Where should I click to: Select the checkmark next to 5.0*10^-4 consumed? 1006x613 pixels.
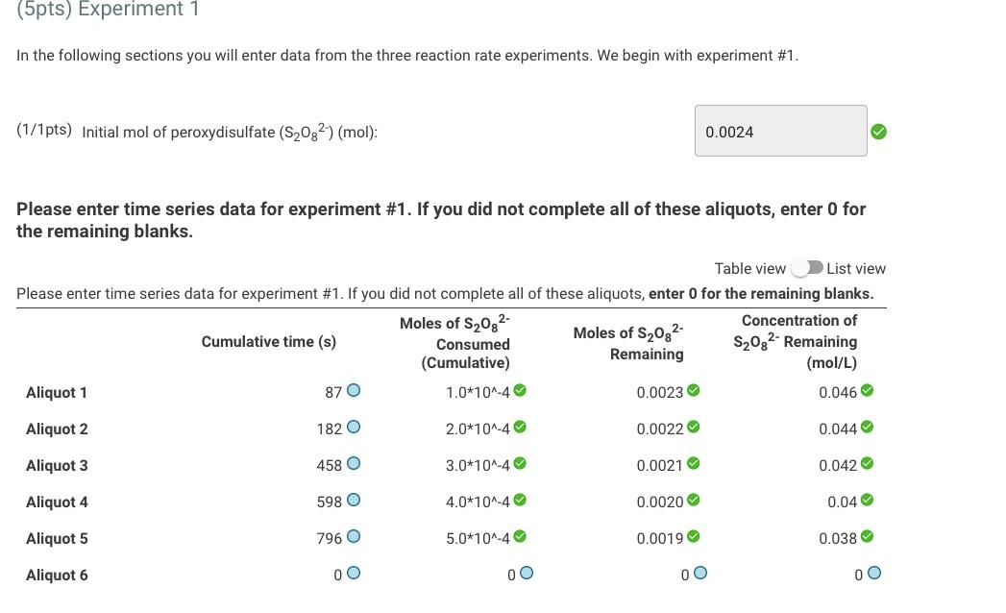[521, 536]
